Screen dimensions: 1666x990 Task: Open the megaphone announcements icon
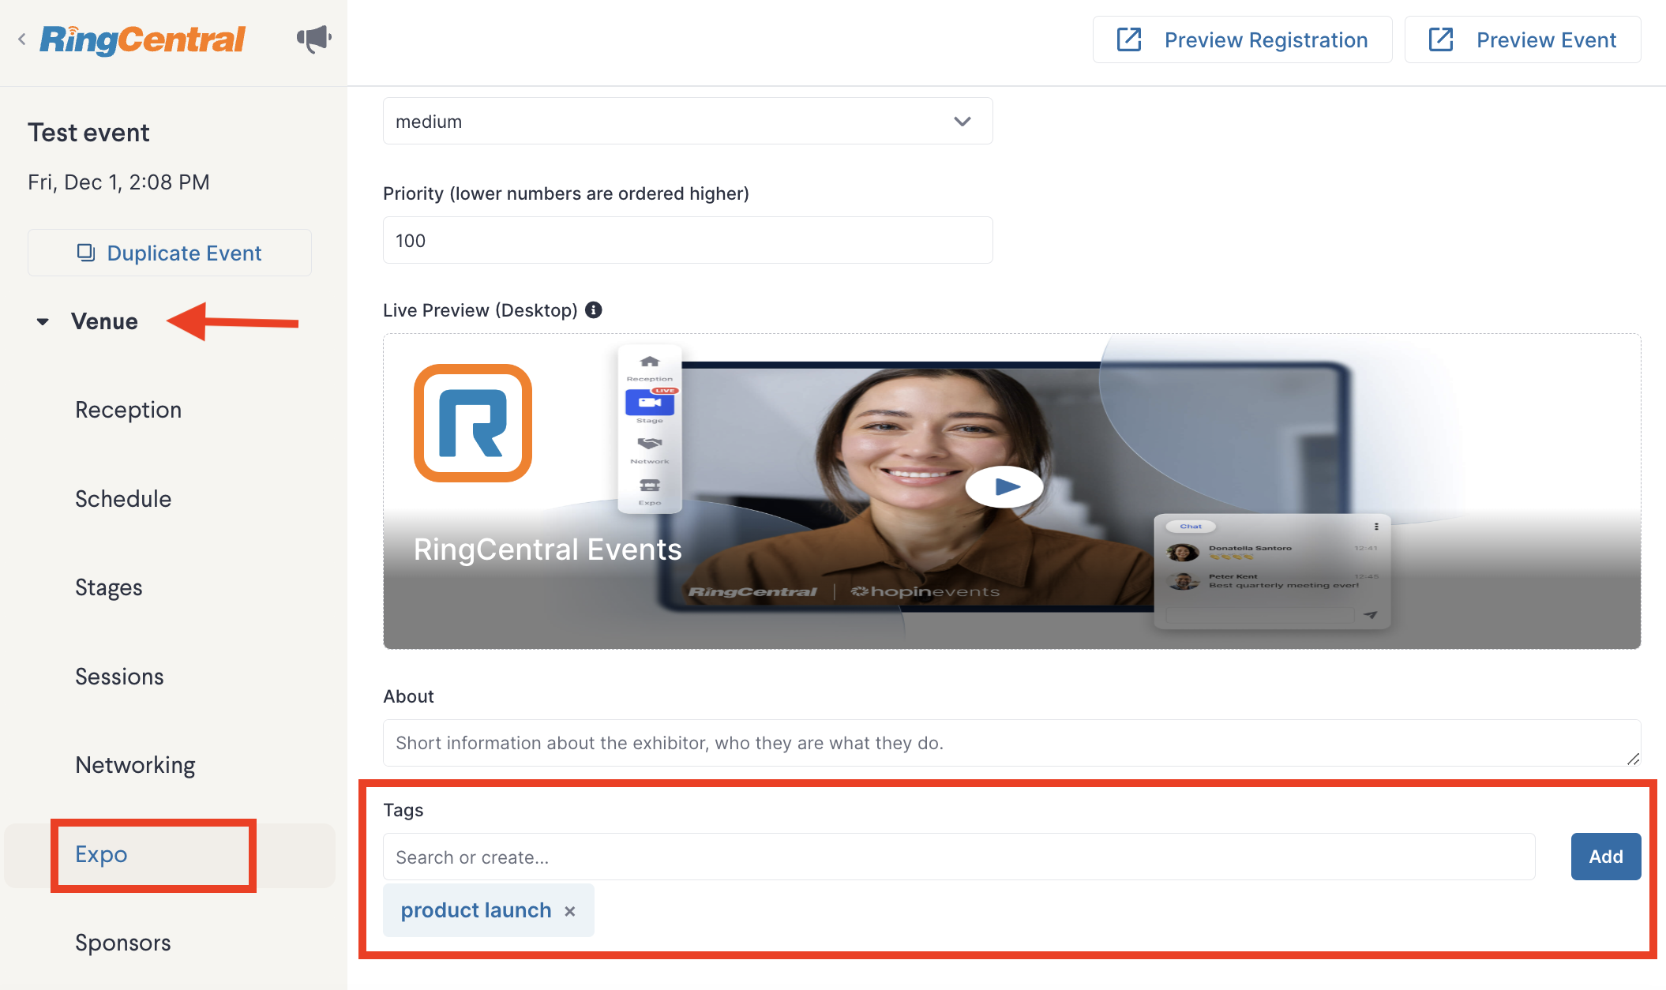coord(313,38)
